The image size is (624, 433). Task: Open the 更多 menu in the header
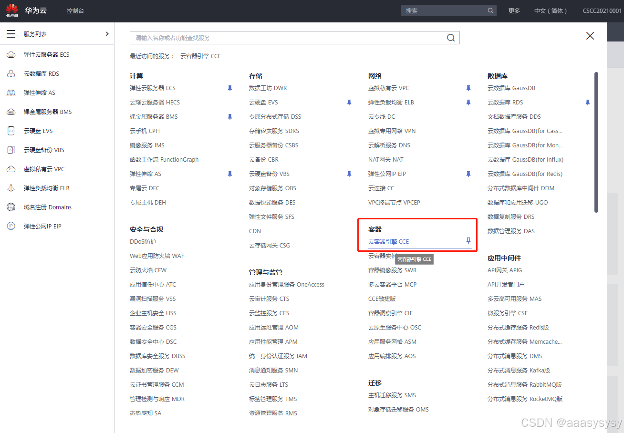pyautogui.click(x=514, y=10)
